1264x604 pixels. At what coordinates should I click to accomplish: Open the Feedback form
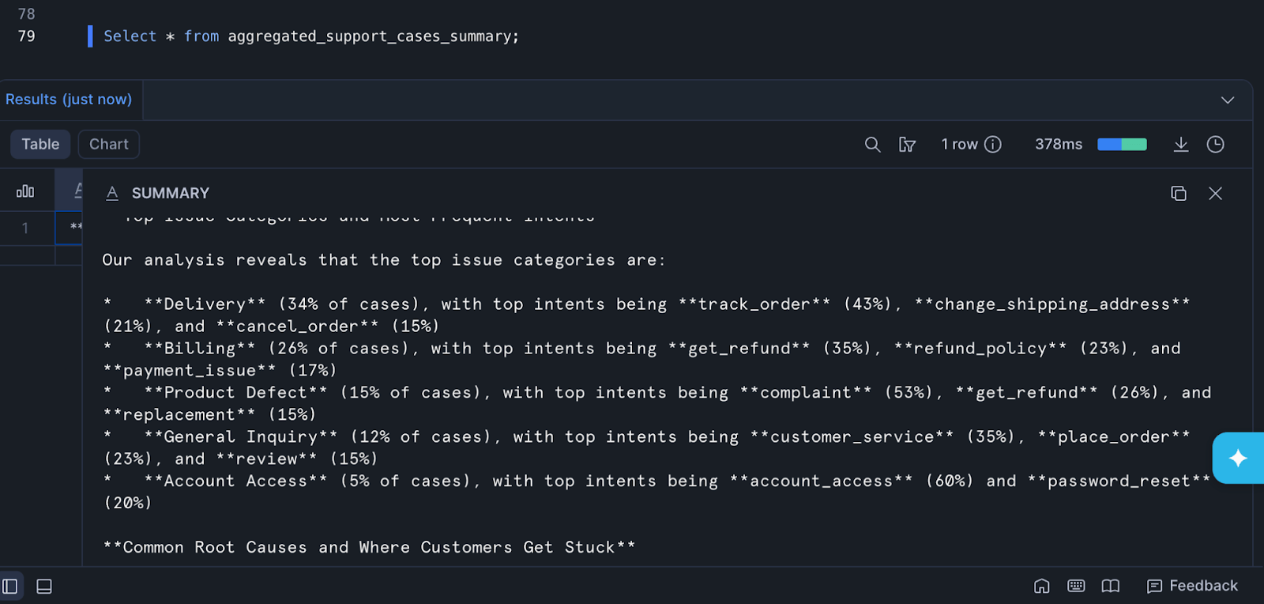(1192, 585)
